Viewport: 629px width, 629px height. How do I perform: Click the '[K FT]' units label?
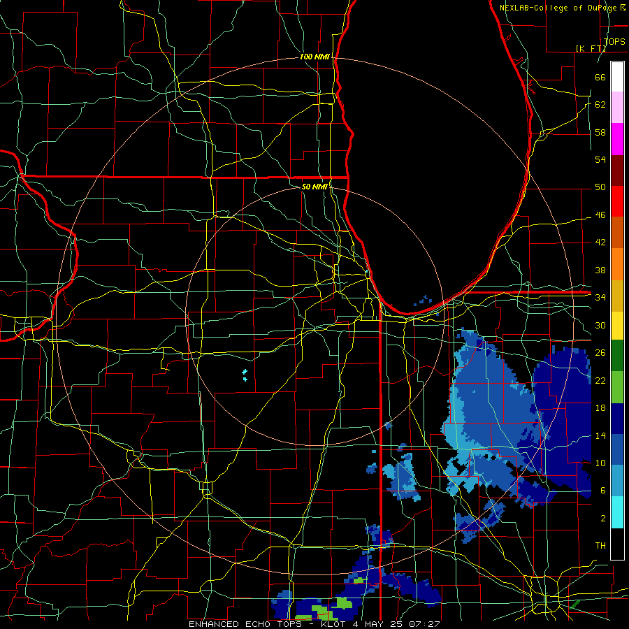591,48
